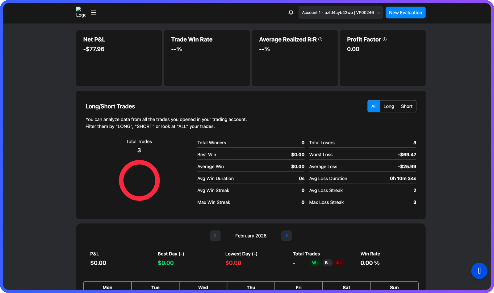Click the Profit Factor info icon
This screenshot has width=494, height=293.
tap(384, 39)
